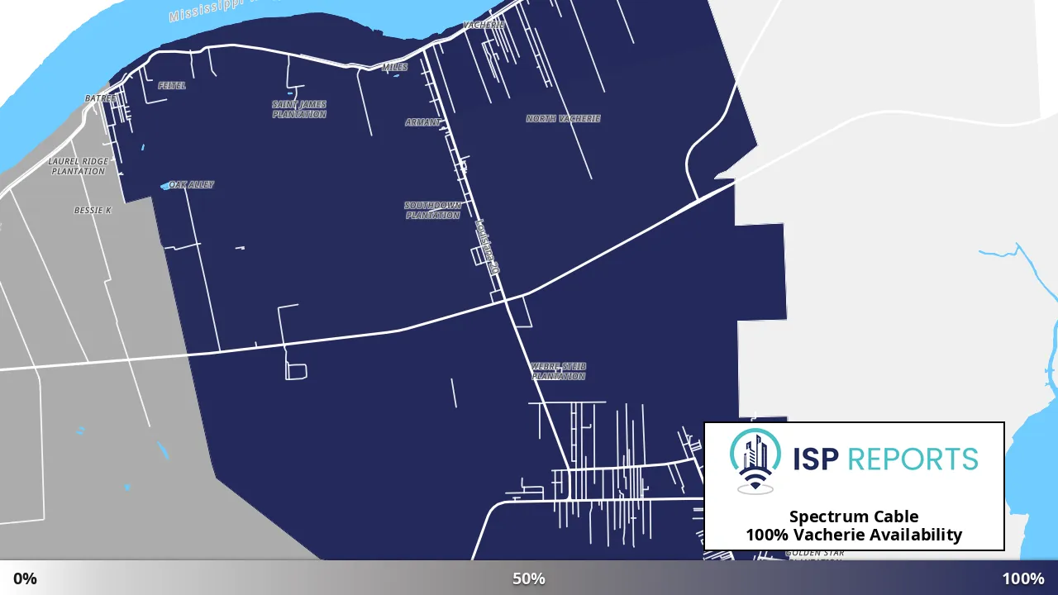Click the ISP Reports building logo icon
This screenshot has width=1058, height=595.
[x=755, y=462]
